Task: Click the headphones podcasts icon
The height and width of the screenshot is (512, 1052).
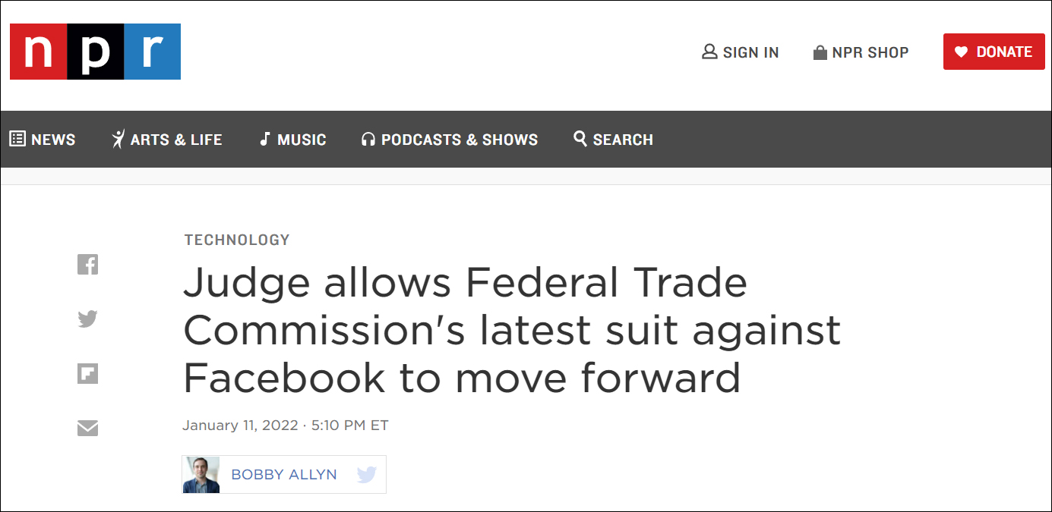Action: tap(368, 140)
